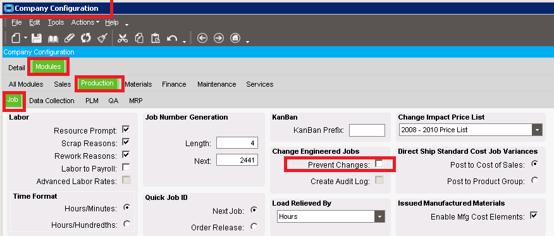The height and width of the screenshot is (236, 554).
Task: Go back with the left arrow icon
Action: [x=202, y=38]
